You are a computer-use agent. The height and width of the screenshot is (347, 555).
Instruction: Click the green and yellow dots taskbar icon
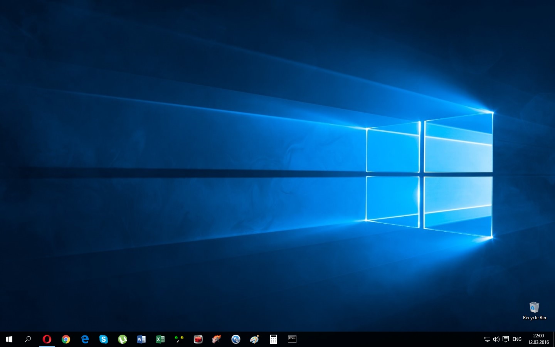click(179, 339)
